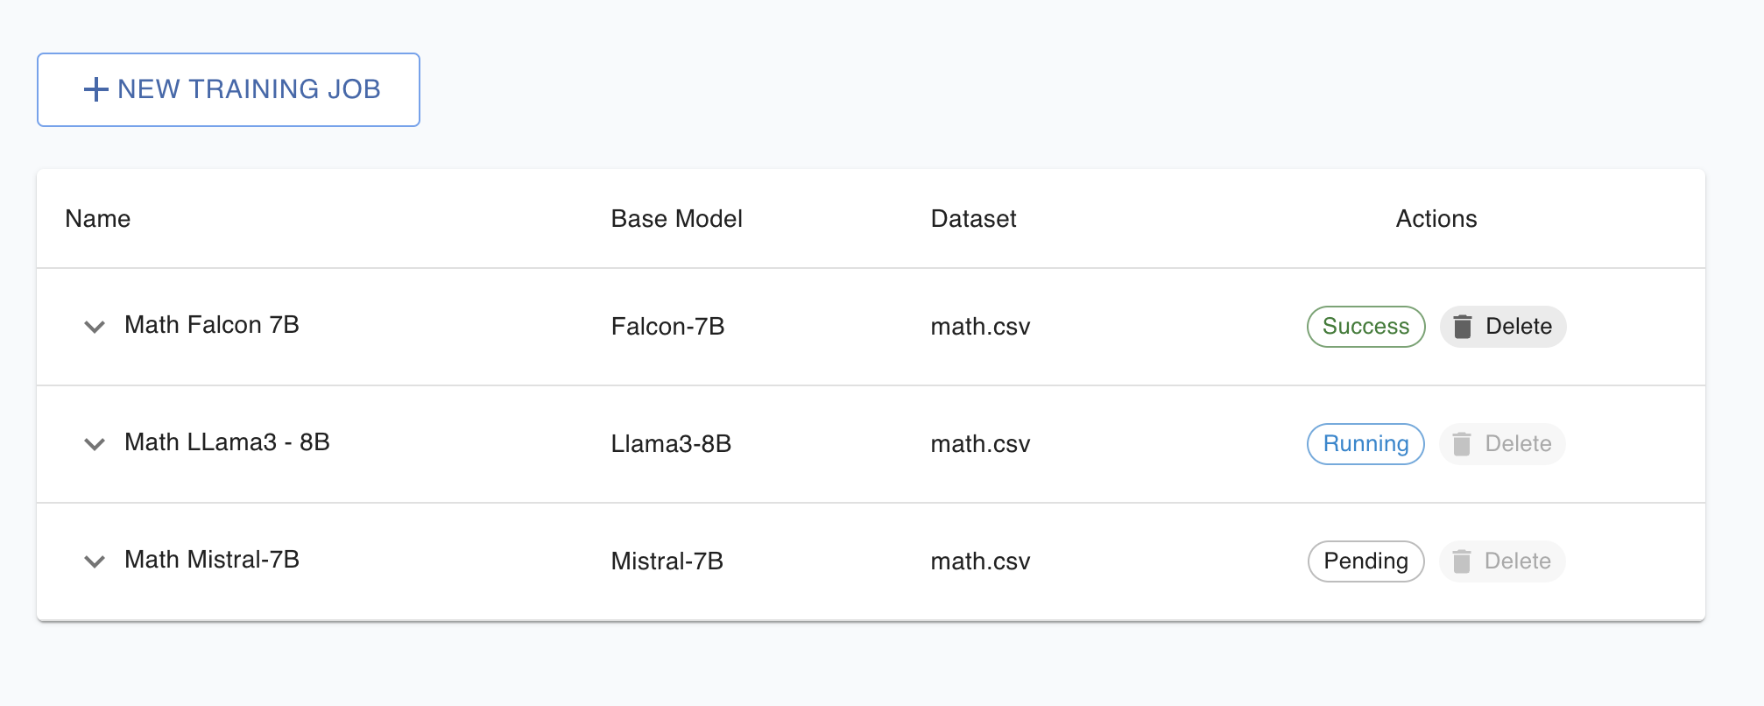The image size is (1764, 706).
Task: Select the Name column header
Action: pos(98,219)
